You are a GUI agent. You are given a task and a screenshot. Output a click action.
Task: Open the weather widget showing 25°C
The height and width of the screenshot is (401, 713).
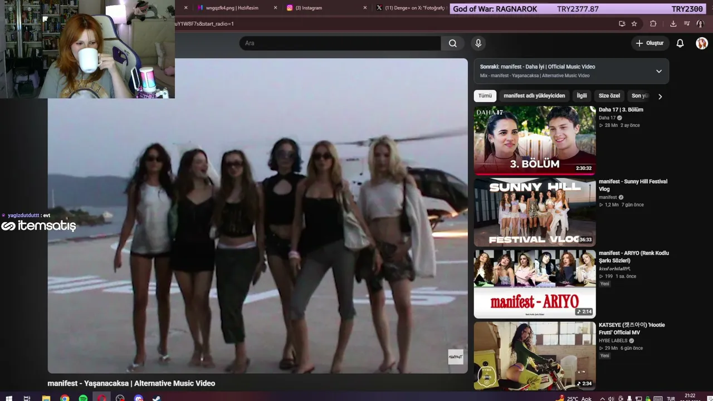click(574, 399)
